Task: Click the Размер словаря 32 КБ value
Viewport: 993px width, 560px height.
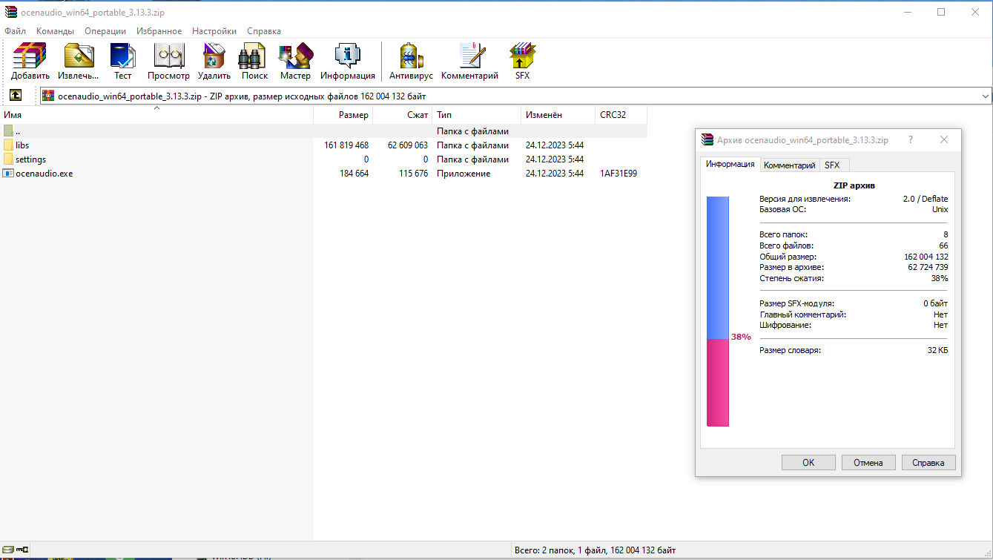Action: pos(937,350)
